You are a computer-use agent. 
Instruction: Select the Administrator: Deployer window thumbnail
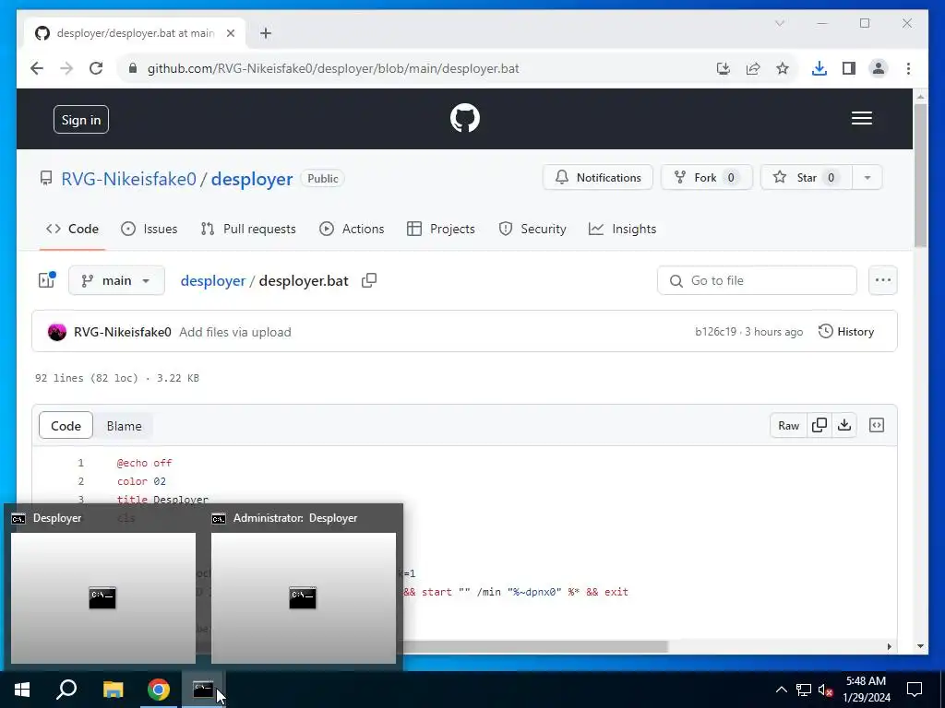(303, 597)
